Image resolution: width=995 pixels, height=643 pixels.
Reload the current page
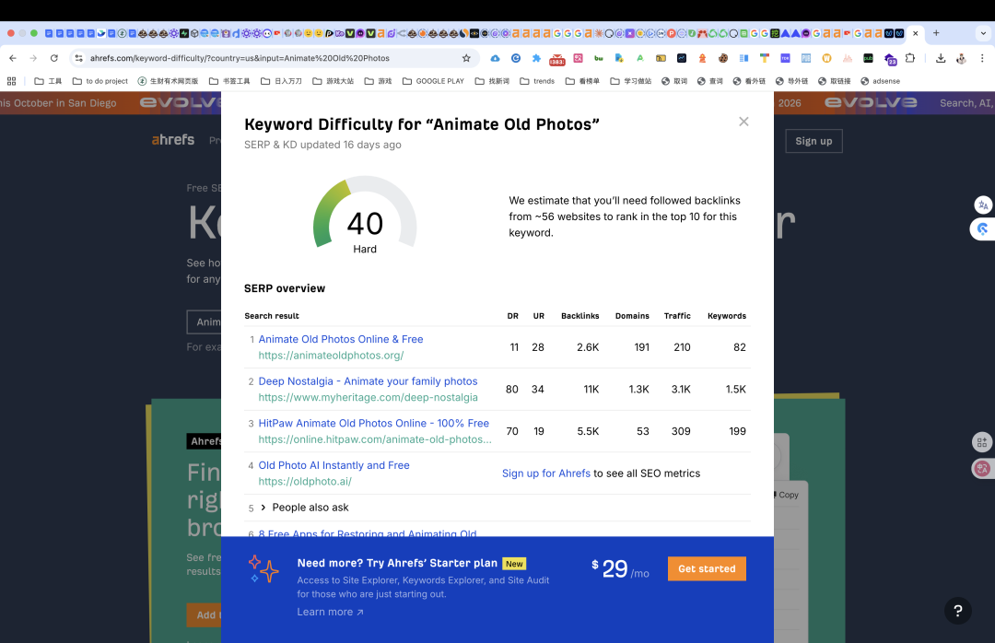tap(54, 58)
